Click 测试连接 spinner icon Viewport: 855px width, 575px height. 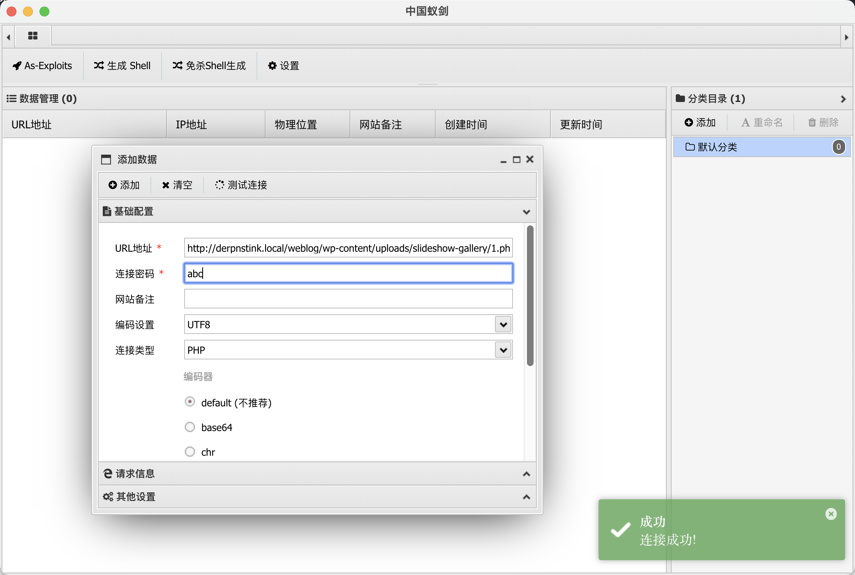pos(220,185)
